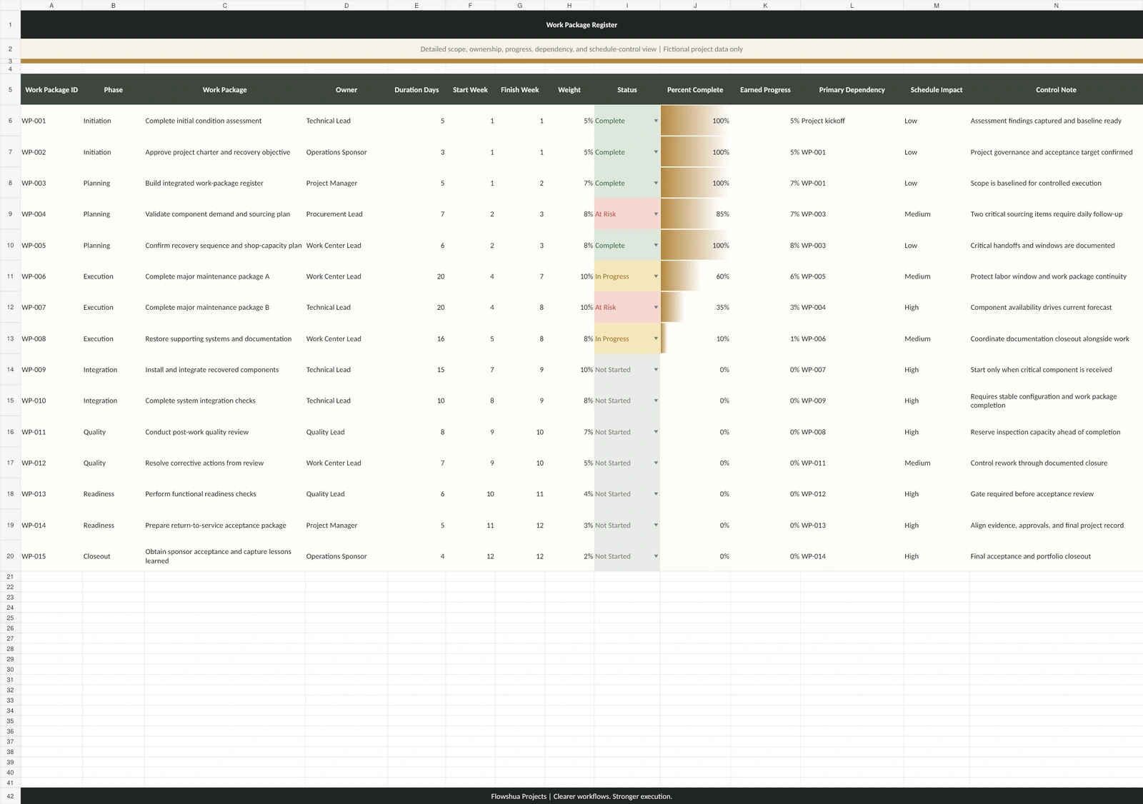Click the Phase column heading
The width and height of the screenshot is (1143, 804).
(x=113, y=90)
